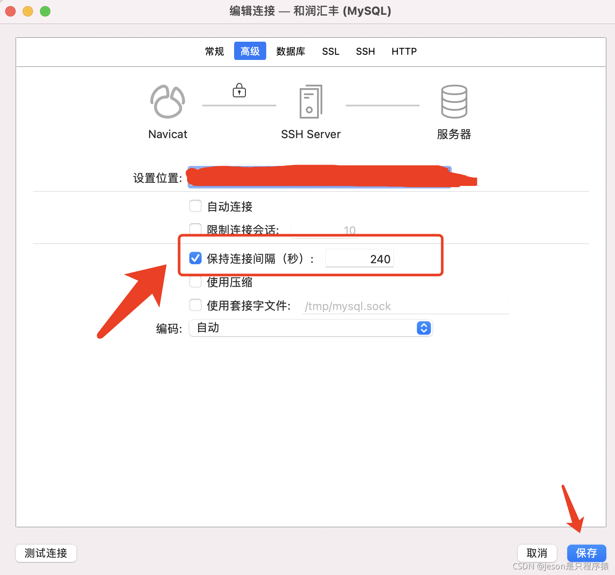This screenshot has width=615, height=575.
Task: Click the padlock icon above the connection line
Action: coord(239,90)
